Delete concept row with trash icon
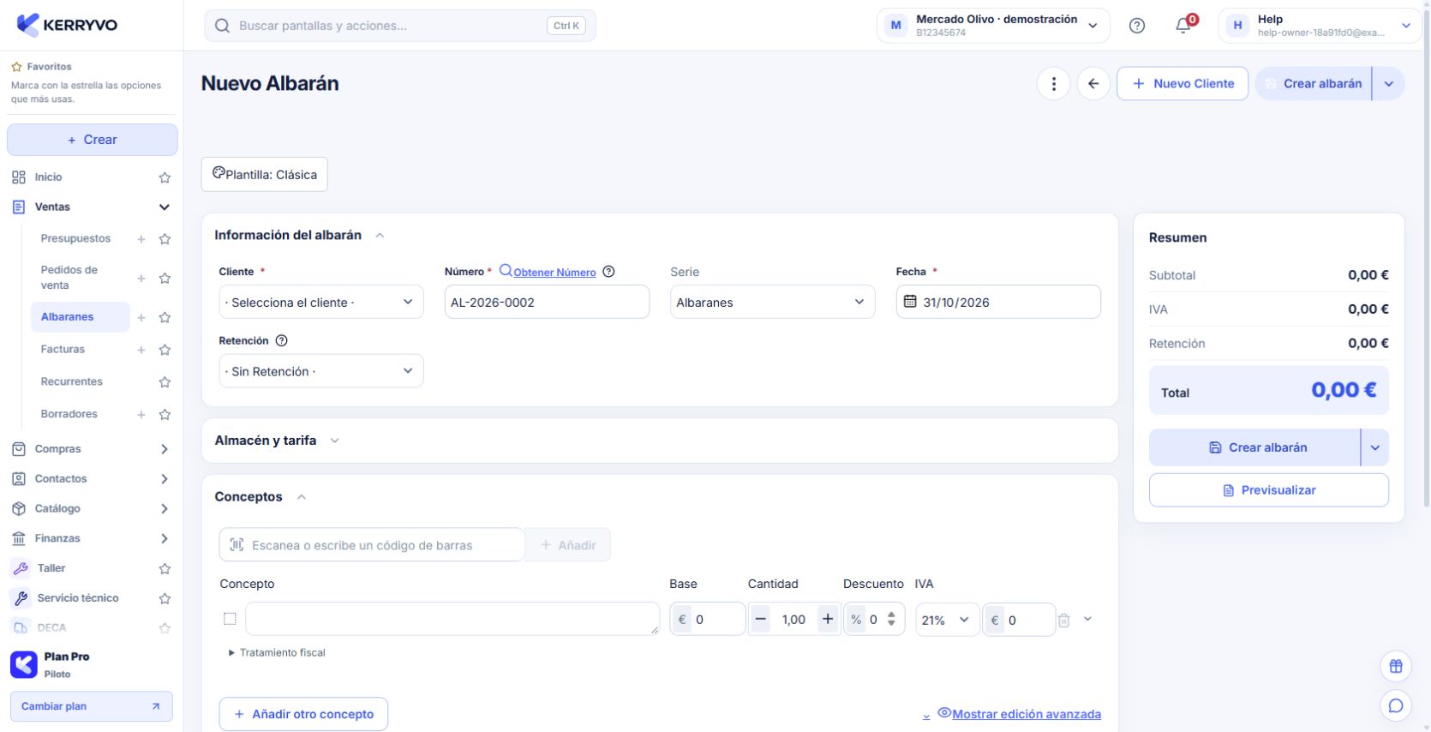 [1063, 620]
